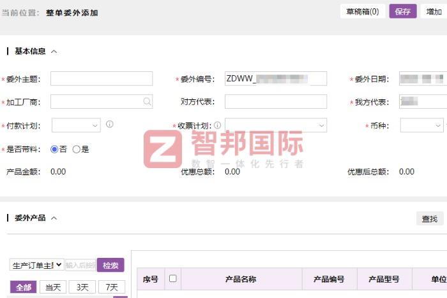Select 是 for 是否带料

[77, 149]
